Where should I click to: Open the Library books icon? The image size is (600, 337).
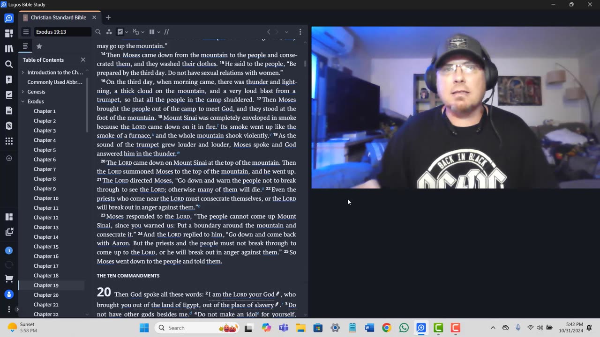(9, 49)
